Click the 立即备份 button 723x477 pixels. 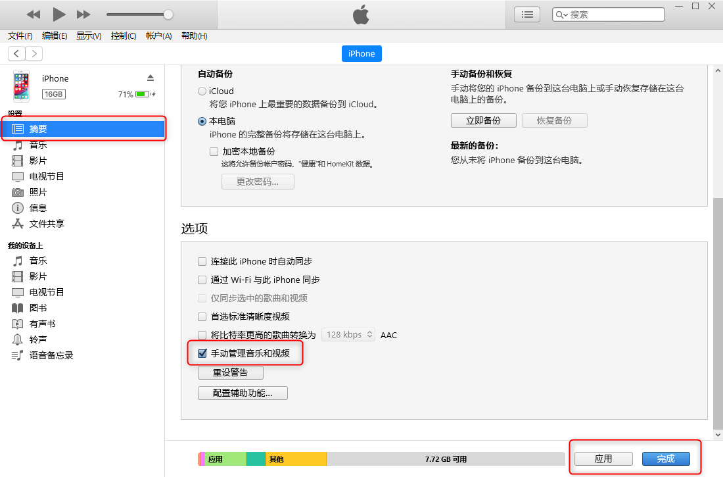point(483,120)
